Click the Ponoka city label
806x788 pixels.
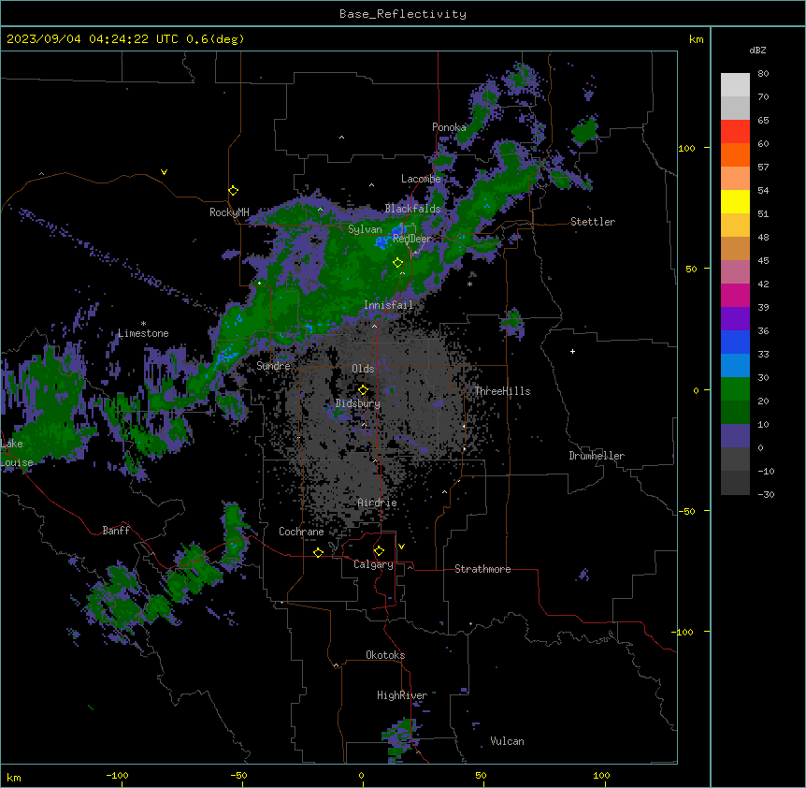point(449,127)
